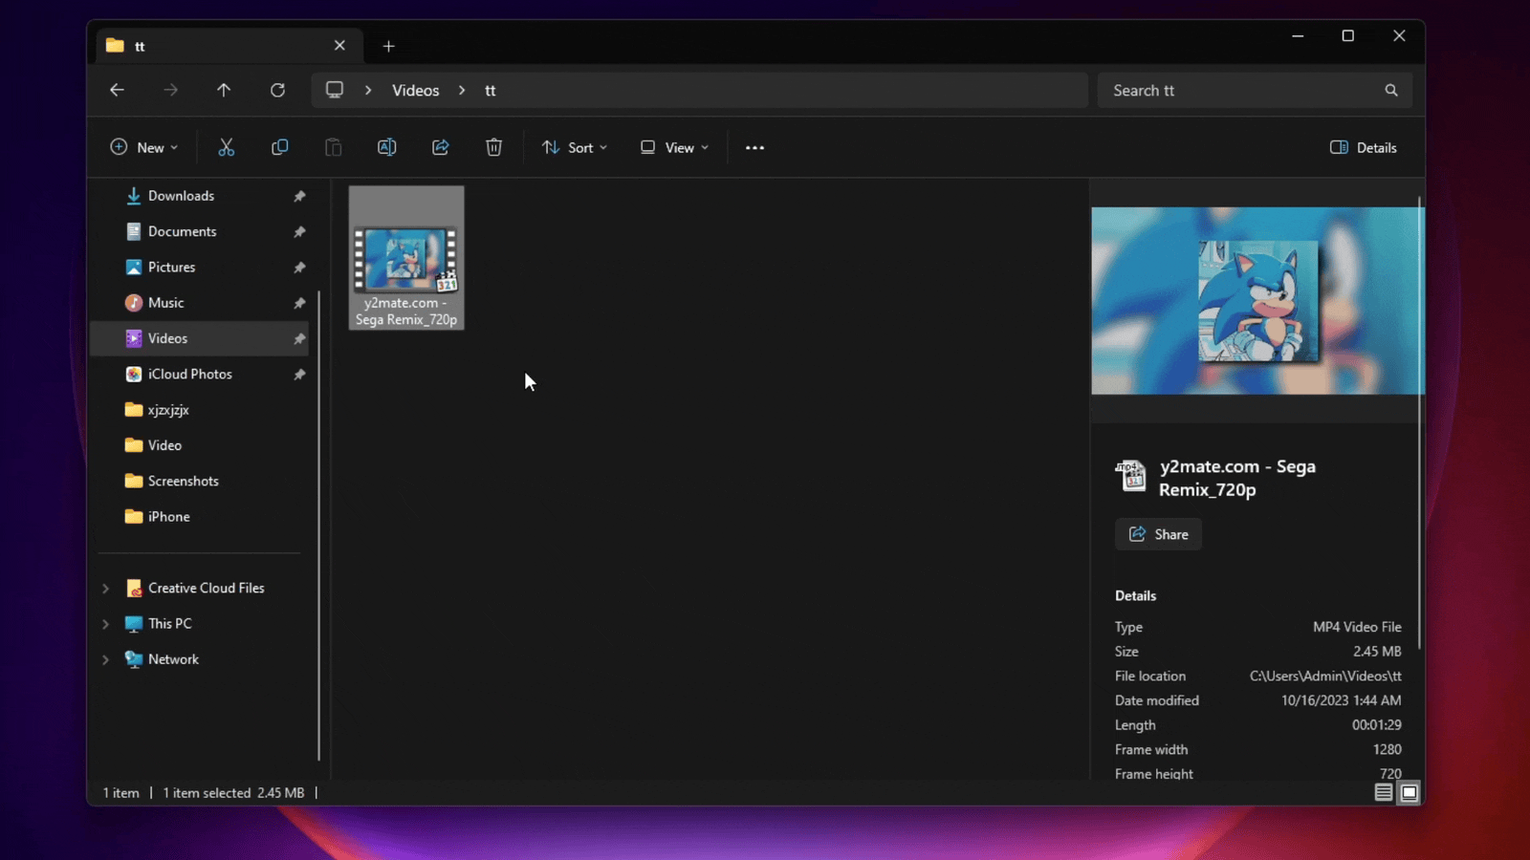
Task: Close the tt tab
Action: coord(339,45)
